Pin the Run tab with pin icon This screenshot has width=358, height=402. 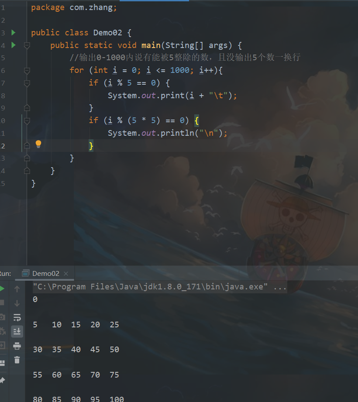click(x=2, y=380)
